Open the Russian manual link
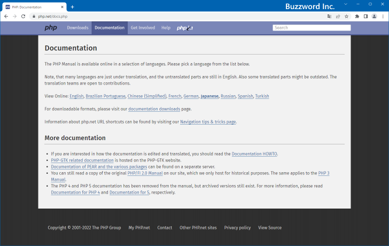The width and height of the screenshot is (389, 246). [x=228, y=96]
